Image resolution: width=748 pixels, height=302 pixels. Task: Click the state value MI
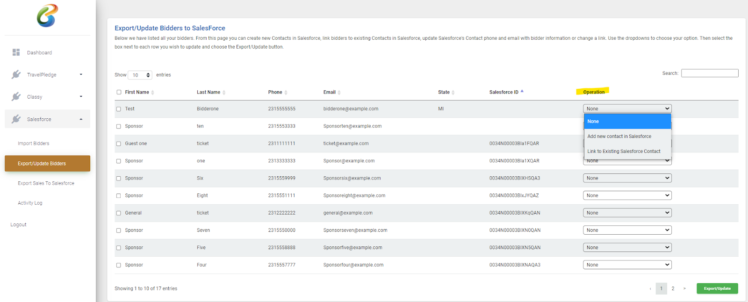point(441,109)
